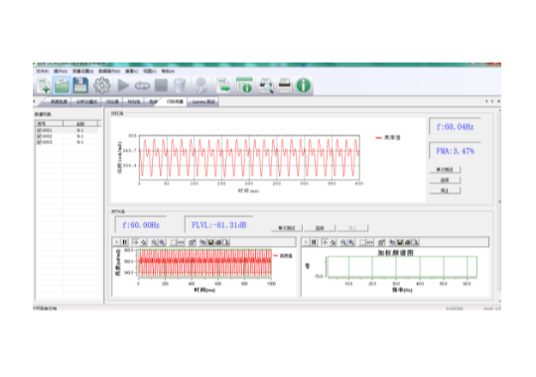Click the FMA:3.47% readout
The height and width of the screenshot is (377, 536).
[455, 151]
